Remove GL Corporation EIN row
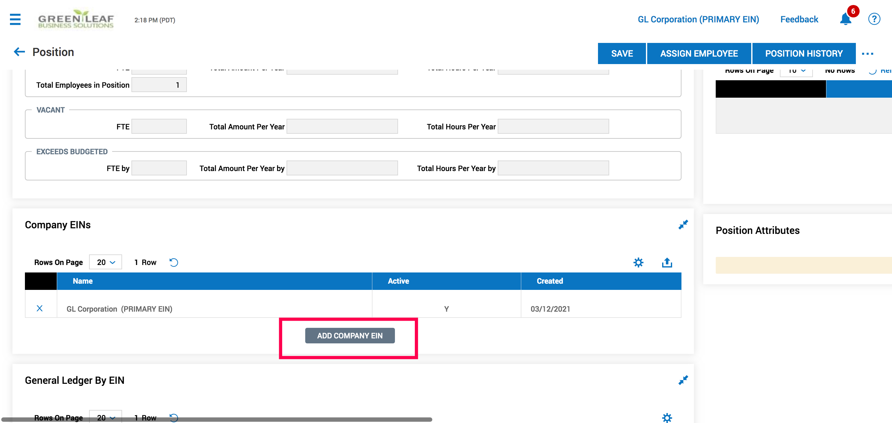Viewport: 892px width, 423px height. click(x=40, y=308)
